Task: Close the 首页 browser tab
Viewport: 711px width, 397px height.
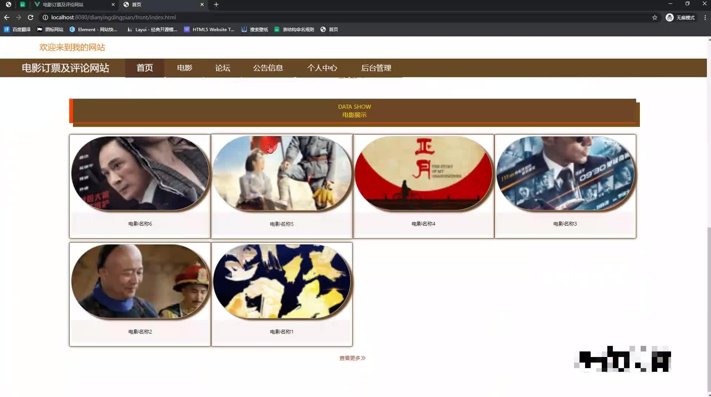Action: (x=202, y=4)
